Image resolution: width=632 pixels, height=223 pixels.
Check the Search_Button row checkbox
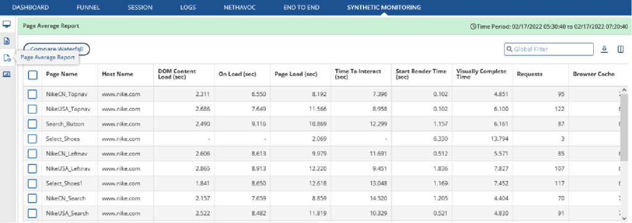(32, 124)
